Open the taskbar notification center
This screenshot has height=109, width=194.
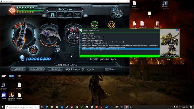pyautogui.click(x=191, y=107)
